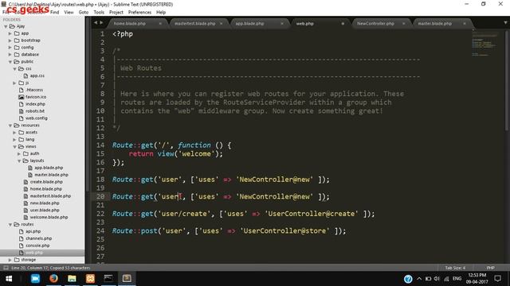Screen dimensions: 510x286
Task: Expand the lang folder
Action: click(14, 140)
